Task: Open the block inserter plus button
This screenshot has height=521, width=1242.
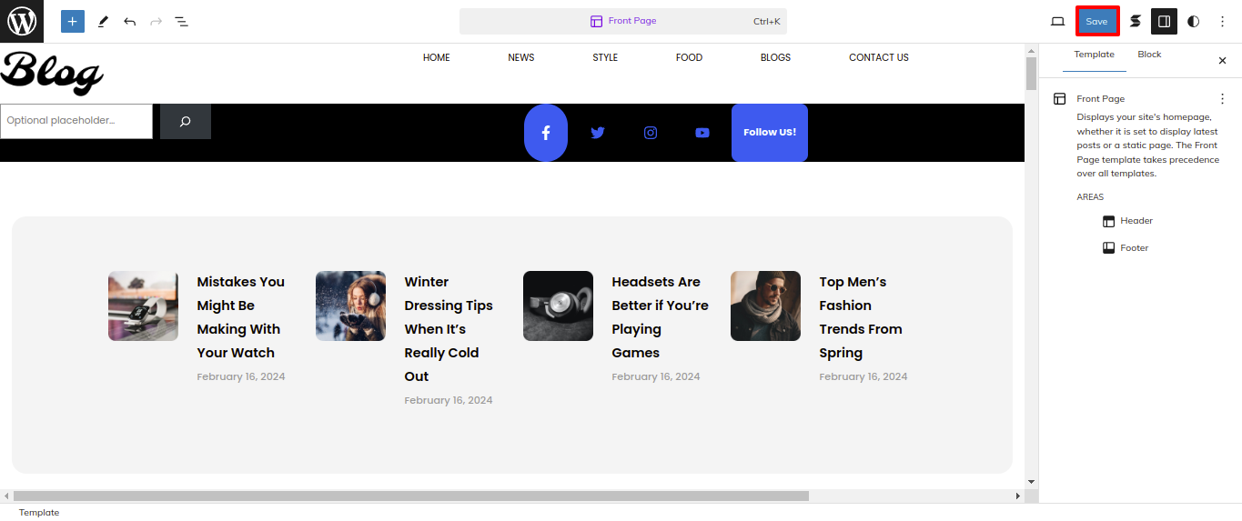Action: point(73,21)
